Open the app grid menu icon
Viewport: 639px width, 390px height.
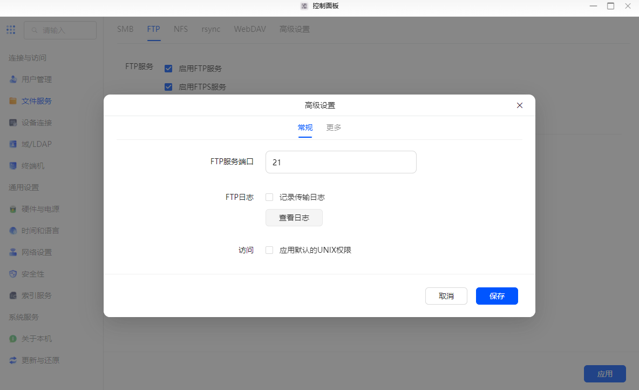tap(11, 30)
